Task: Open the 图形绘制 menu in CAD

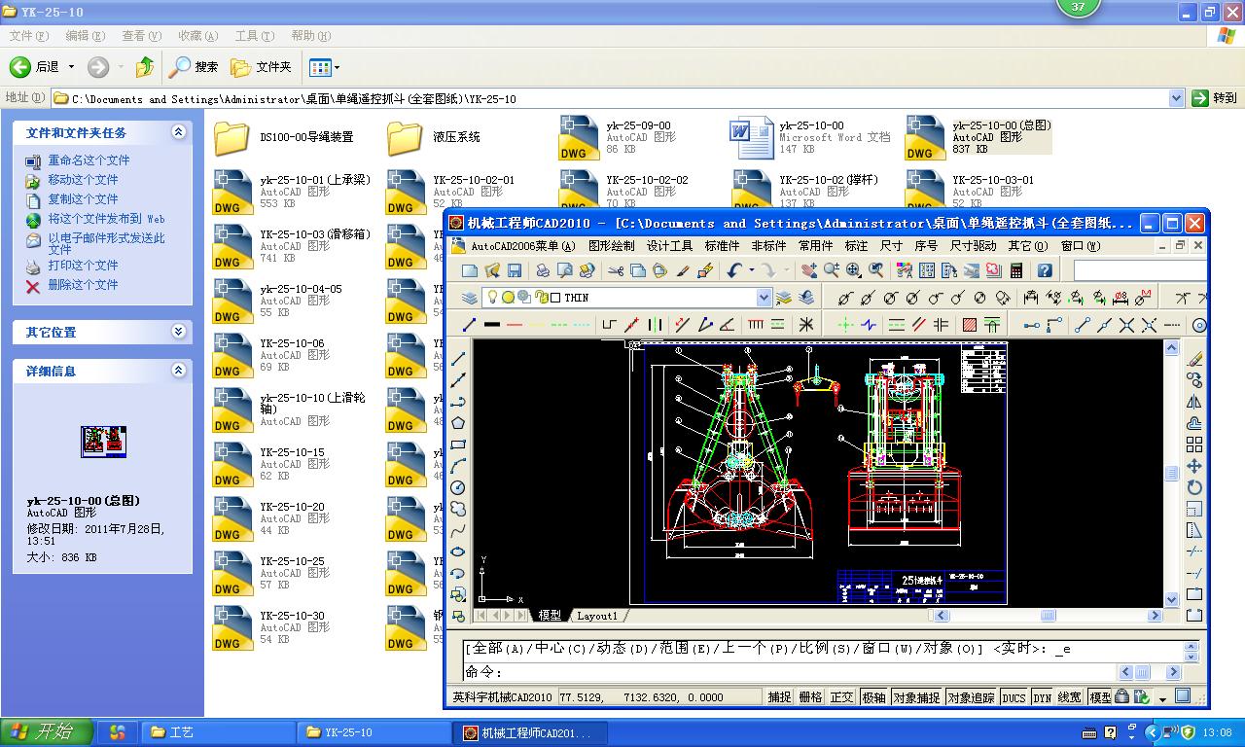Action: 612,246
